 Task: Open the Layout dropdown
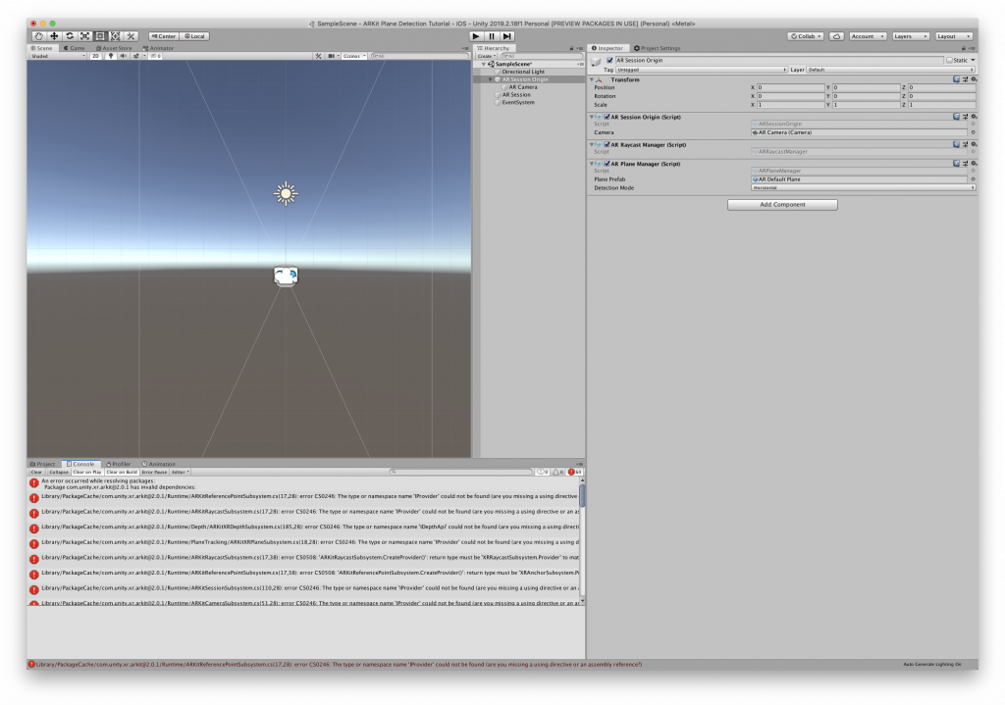[954, 36]
